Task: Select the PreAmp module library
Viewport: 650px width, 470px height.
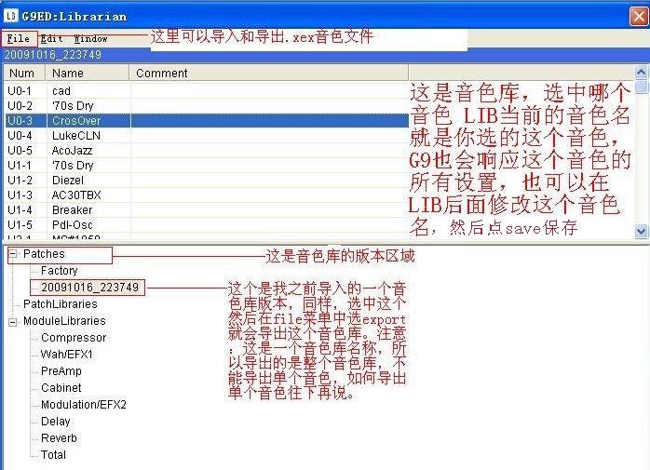Action: (61, 371)
